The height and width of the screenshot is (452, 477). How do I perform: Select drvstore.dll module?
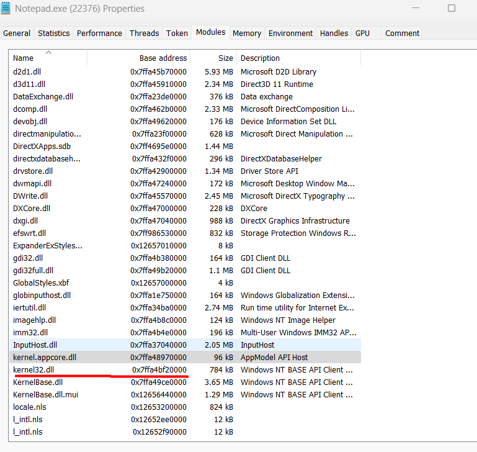(x=185, y=171)
